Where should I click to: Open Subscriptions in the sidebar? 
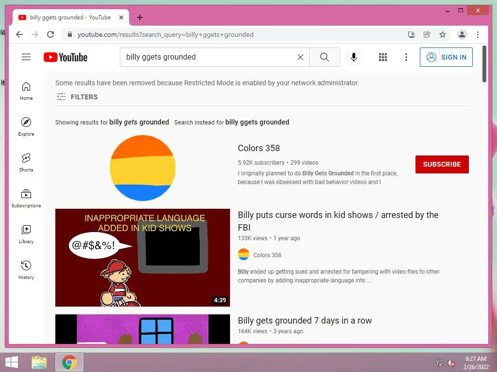coord(26,198)
